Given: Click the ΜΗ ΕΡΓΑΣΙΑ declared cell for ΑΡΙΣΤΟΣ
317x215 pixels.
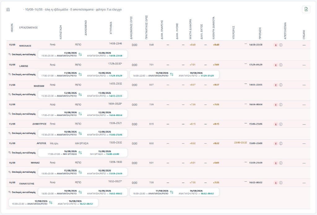Looking at the screenshot, I should [82, 143].
